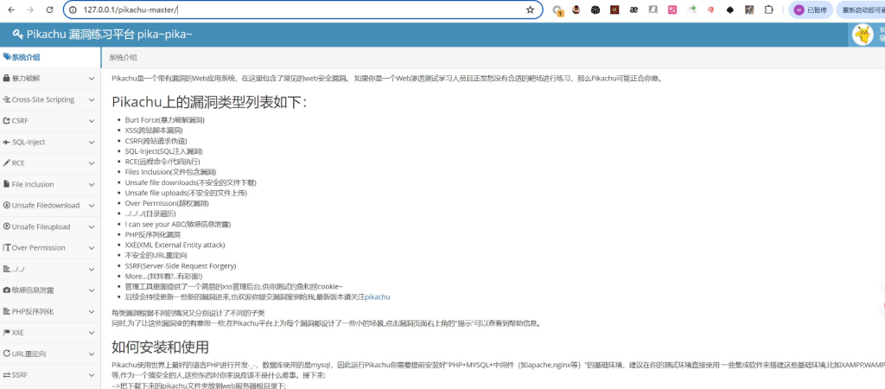Click the camera icon beside 敏感信息泄露
This screenshot has width=885, height=389.
[x=7, y=290]
